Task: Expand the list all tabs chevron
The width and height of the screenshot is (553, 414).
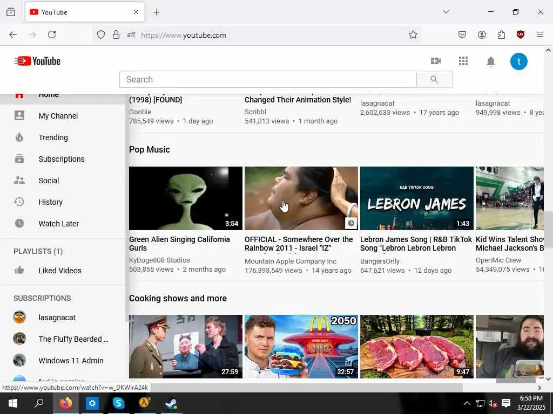Action: pos(446,12)
